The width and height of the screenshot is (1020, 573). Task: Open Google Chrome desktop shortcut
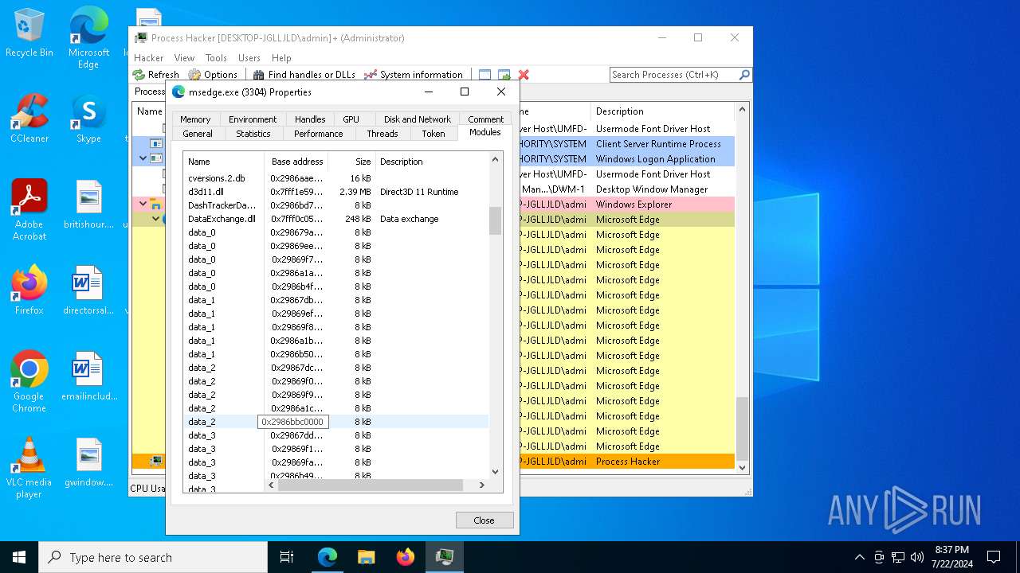(x=29, y=382)
